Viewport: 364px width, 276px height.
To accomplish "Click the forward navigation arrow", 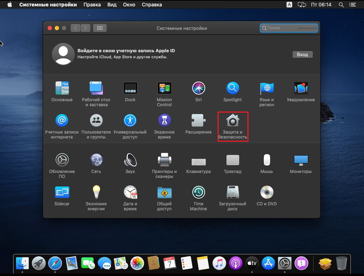I will coord(85,28).
